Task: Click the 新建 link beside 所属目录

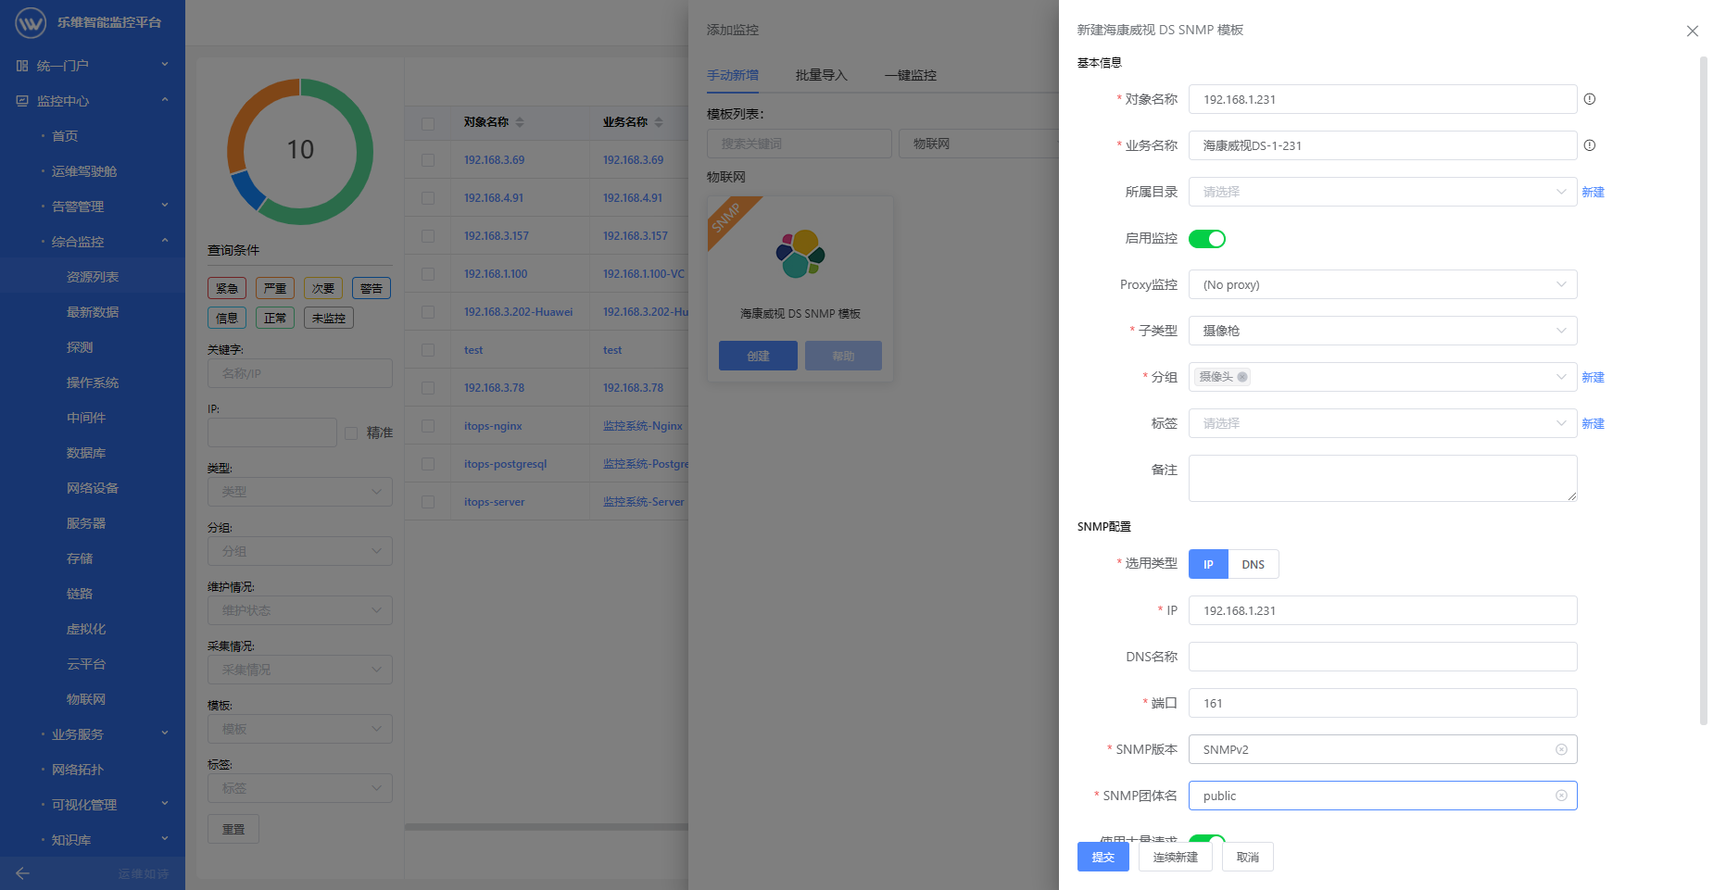Action: point(1593,192)
